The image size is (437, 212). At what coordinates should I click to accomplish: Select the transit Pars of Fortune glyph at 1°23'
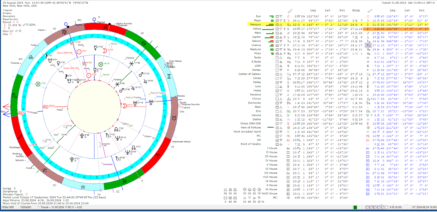tap(38, 84)
